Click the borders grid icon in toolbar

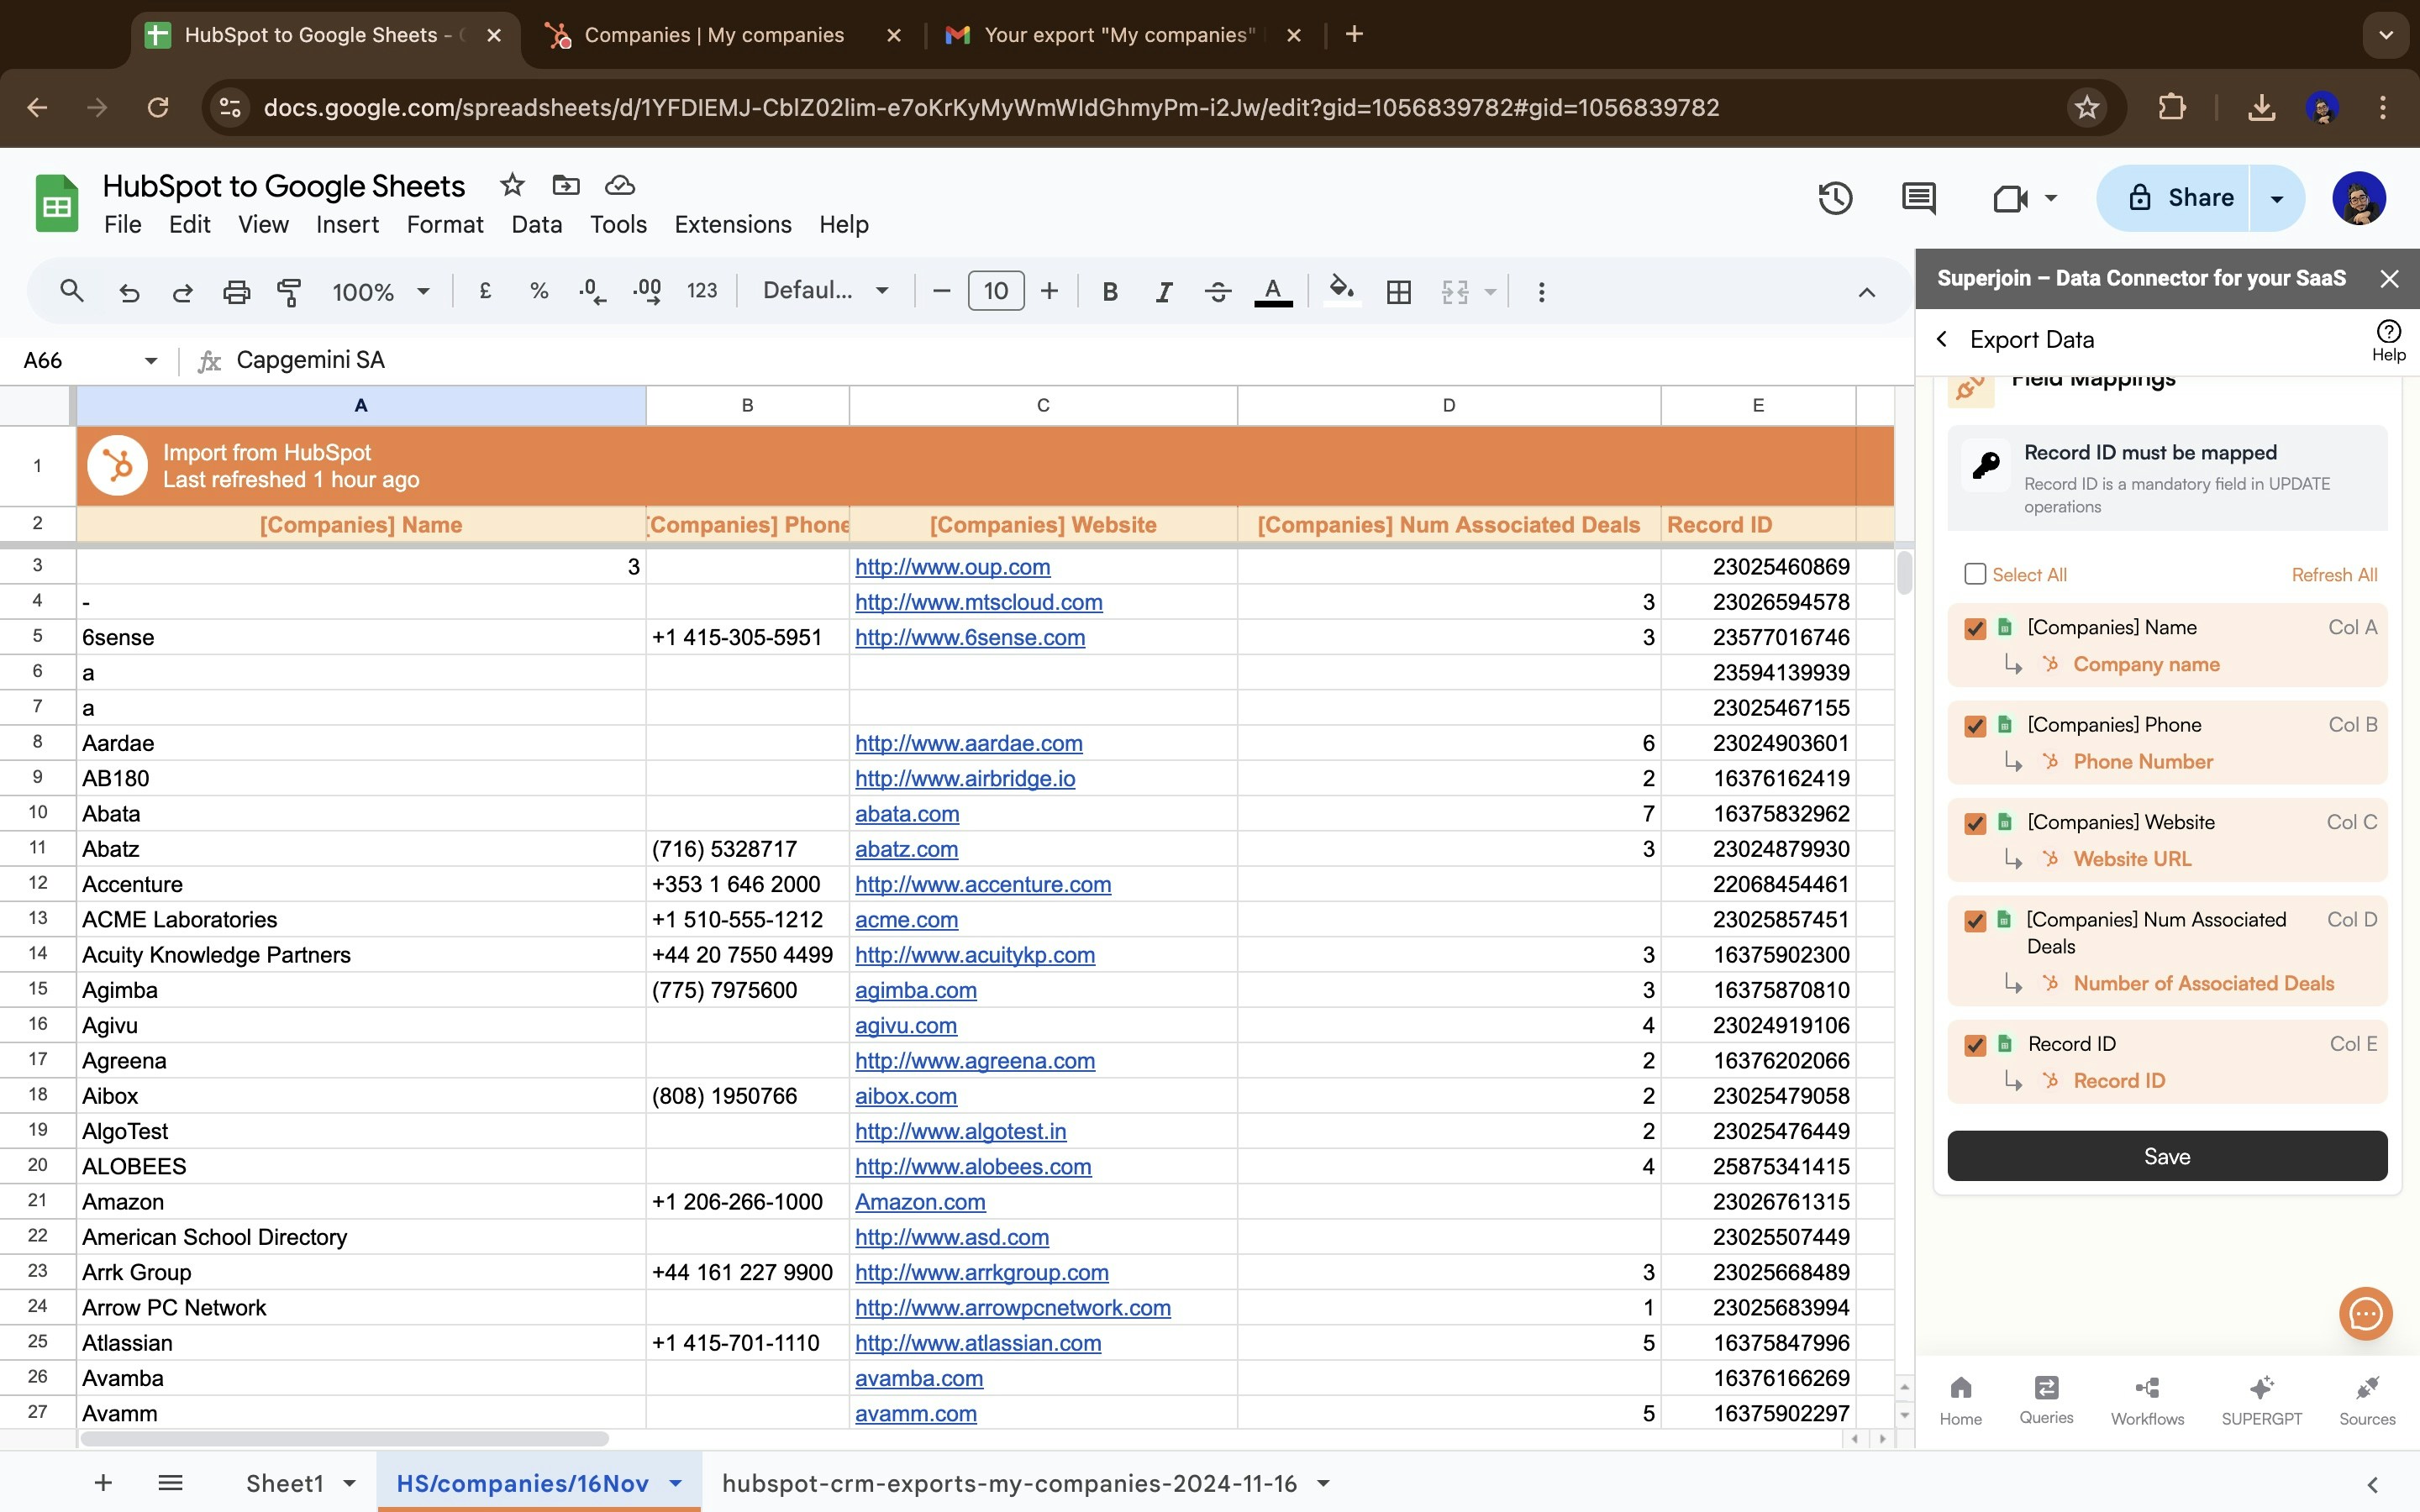1398,292
